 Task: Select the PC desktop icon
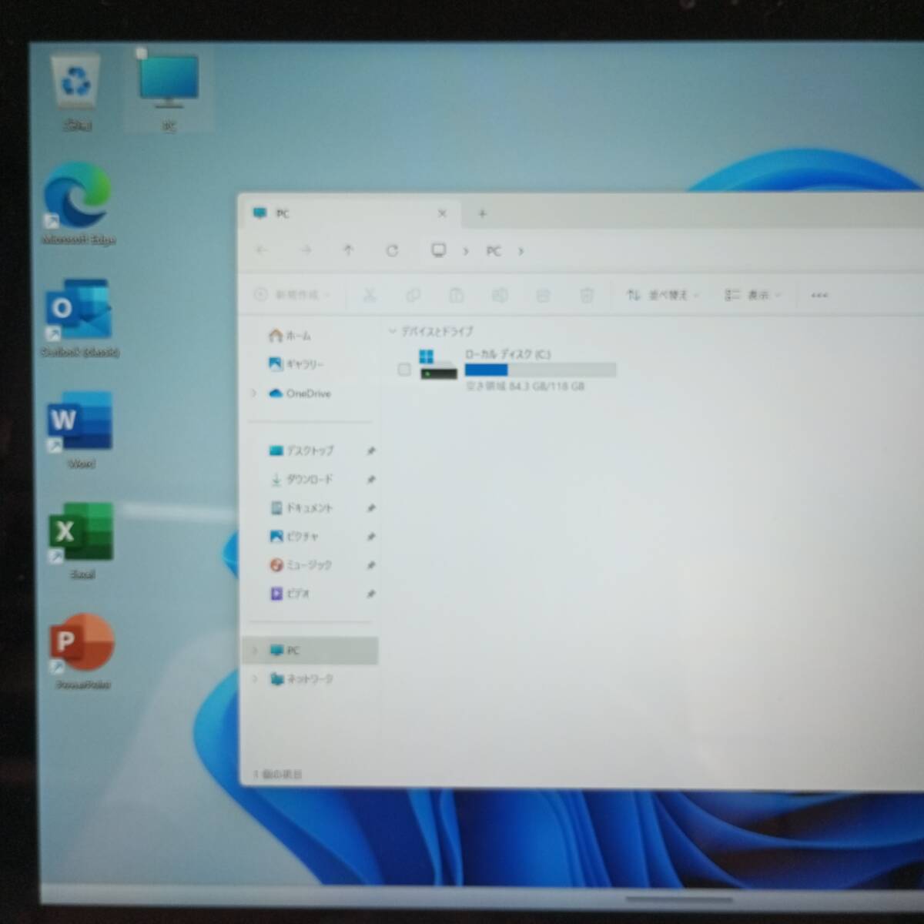(x=169, y=91)
